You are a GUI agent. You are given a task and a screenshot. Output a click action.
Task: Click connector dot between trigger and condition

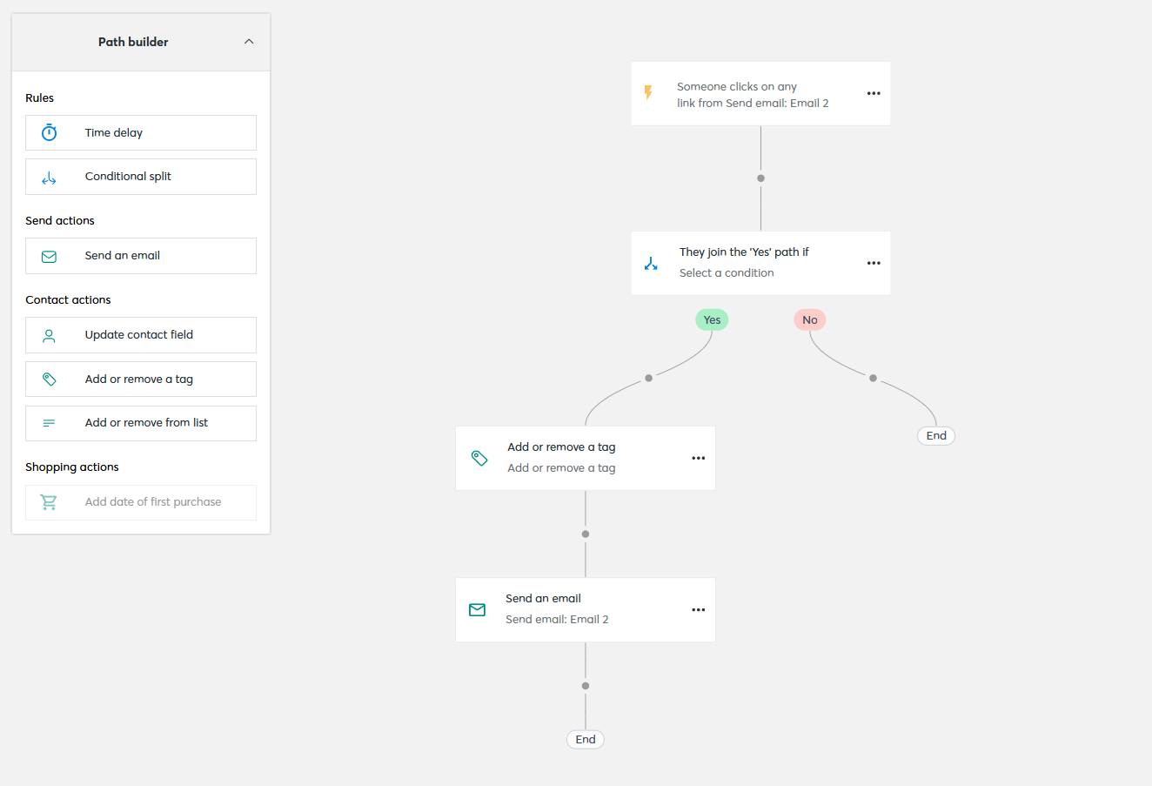761,178
